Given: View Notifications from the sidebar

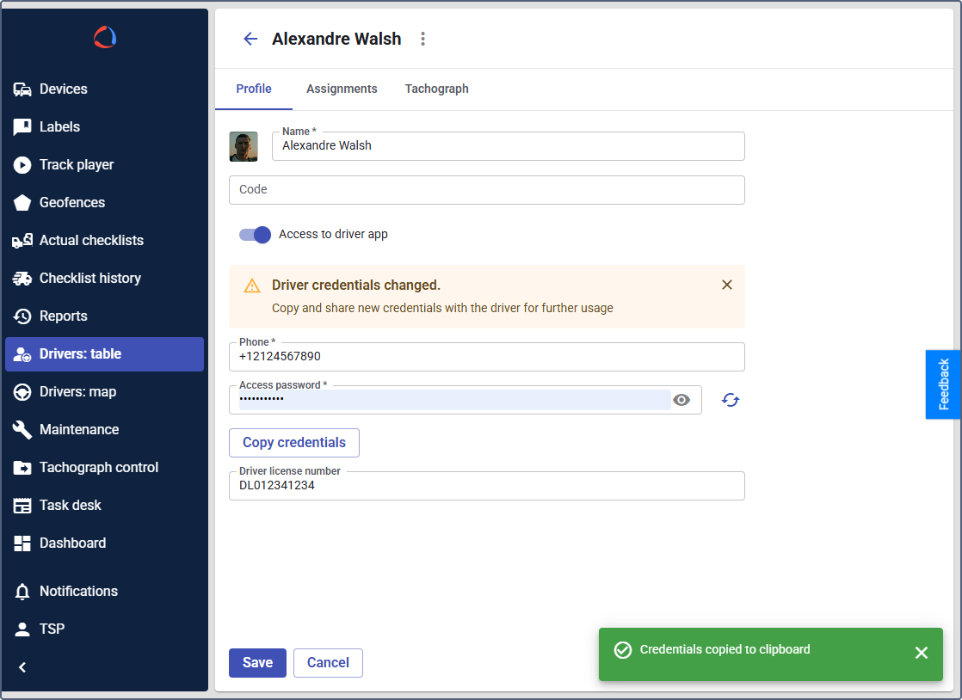Looking at the screenshot, I should [78, 592].
